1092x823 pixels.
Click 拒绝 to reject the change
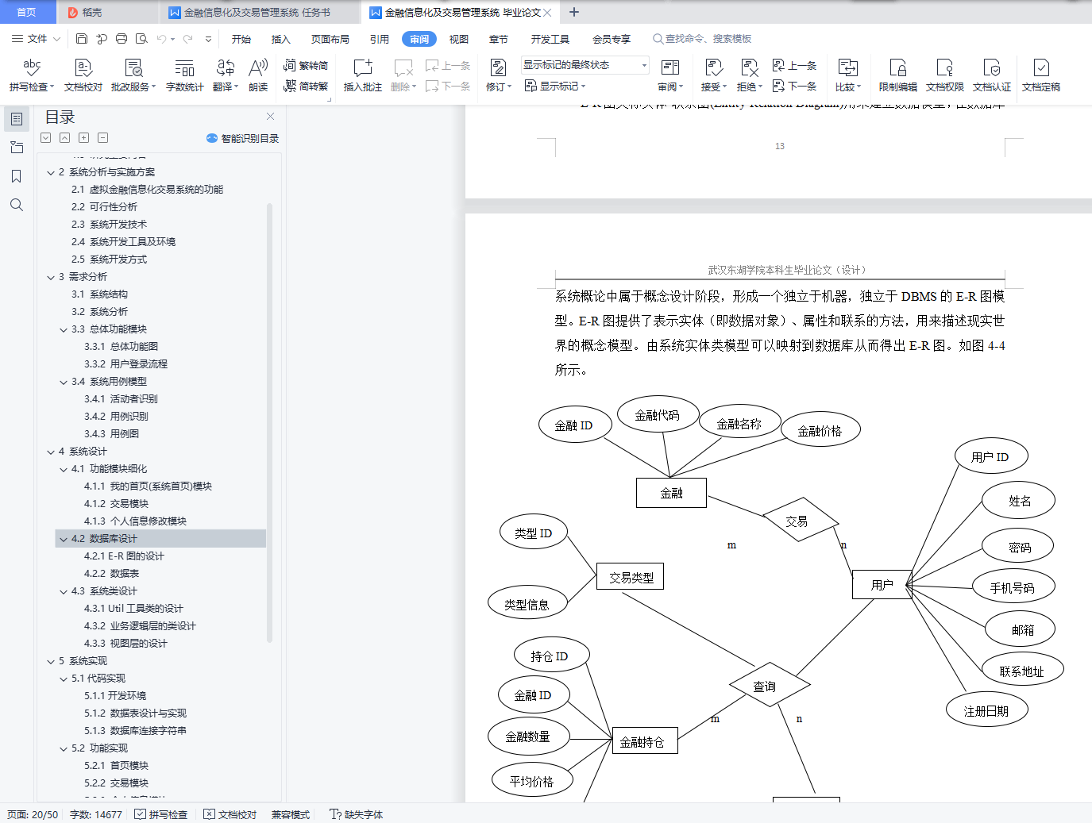tap(750, 75)
